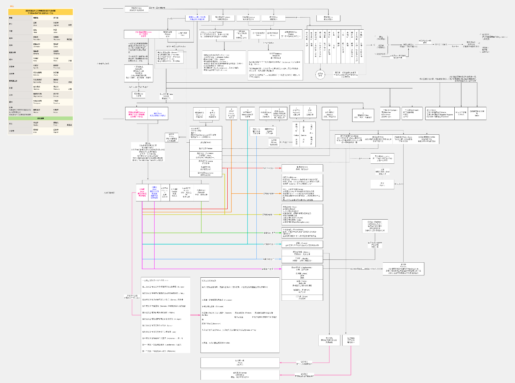Screen dimensions: 515x383
Task: Click the Aphrodite description box
Action: 139,73
